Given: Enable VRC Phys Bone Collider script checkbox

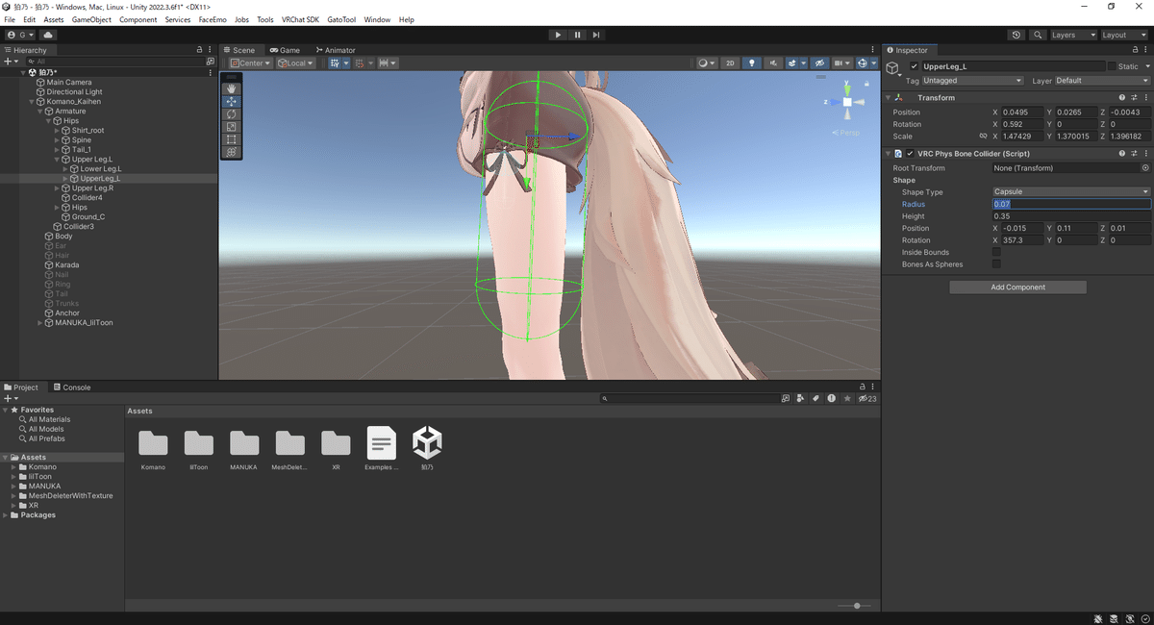Looking at the screenshot, I should 910,153.
